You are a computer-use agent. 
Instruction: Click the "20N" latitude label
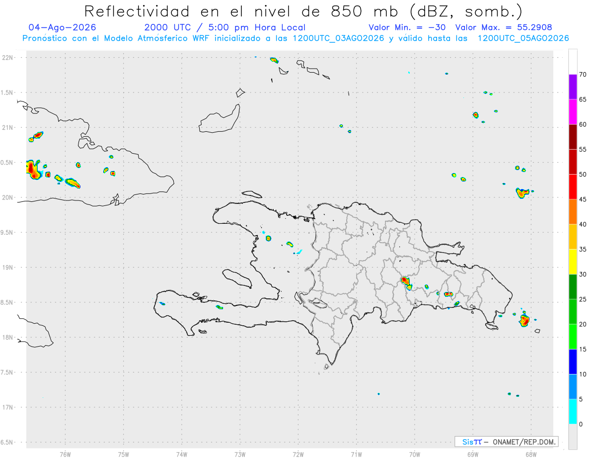tap(8, 197)
